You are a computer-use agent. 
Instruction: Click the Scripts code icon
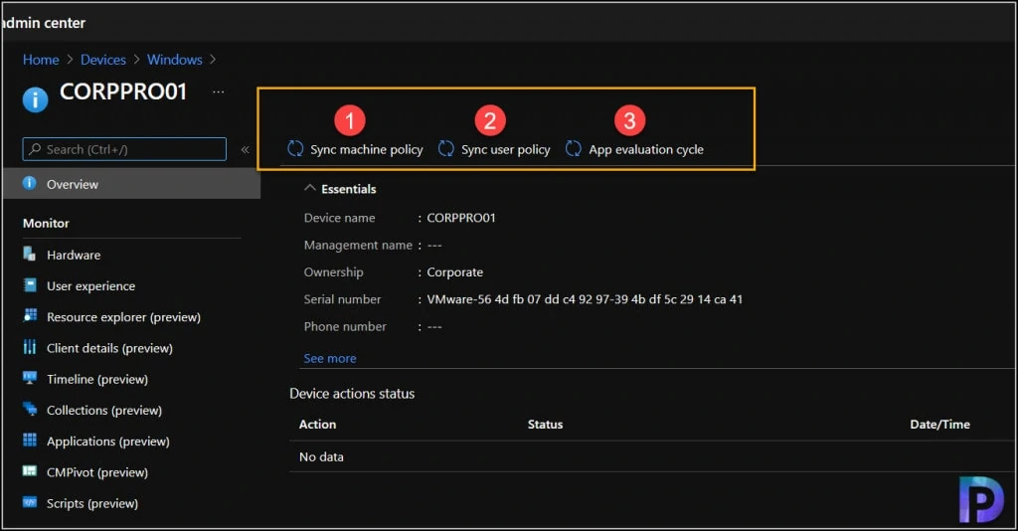(29, 502)
